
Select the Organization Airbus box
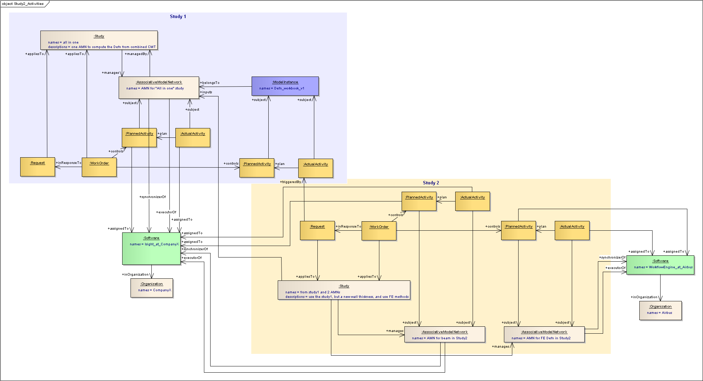[x=660, y=310]
